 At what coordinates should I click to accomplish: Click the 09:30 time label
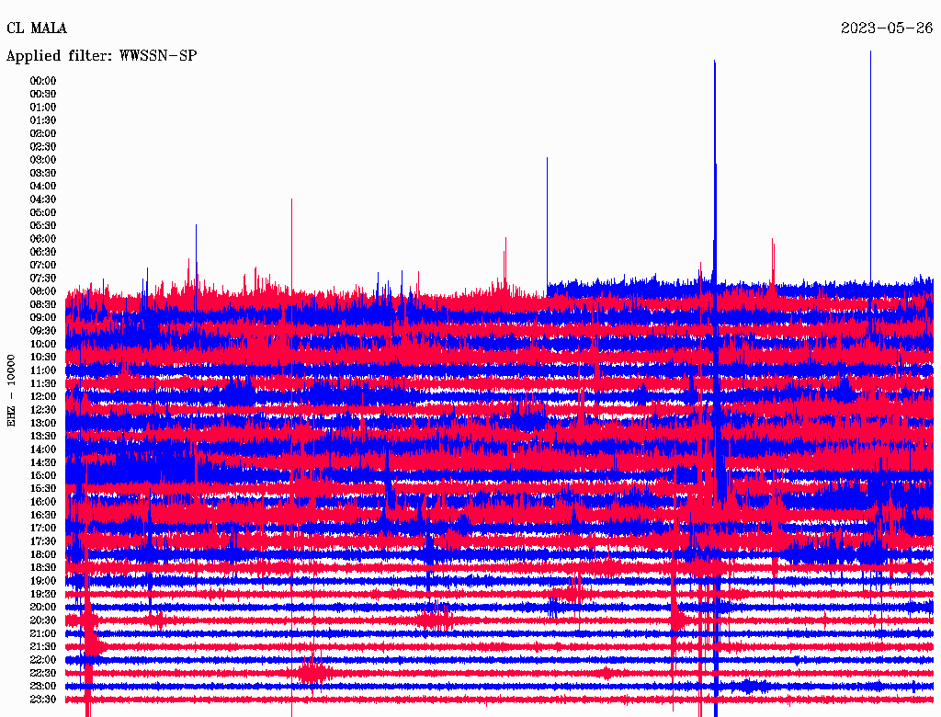coord(43,331)
